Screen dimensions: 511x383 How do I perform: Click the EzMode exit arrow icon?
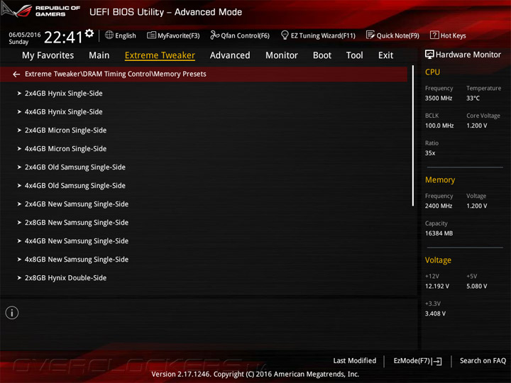pyautogui.click(x=437, y=361)
